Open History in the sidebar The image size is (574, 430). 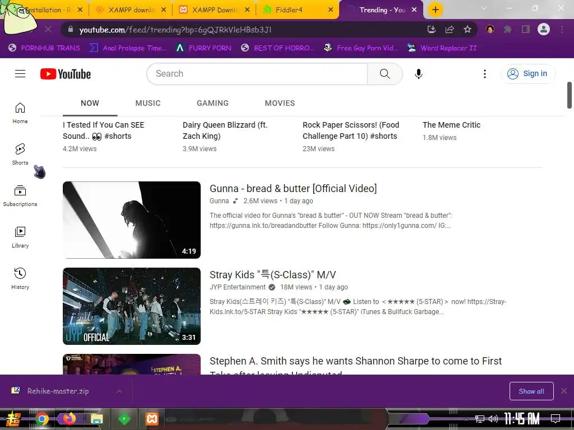[x=20, y=279]
